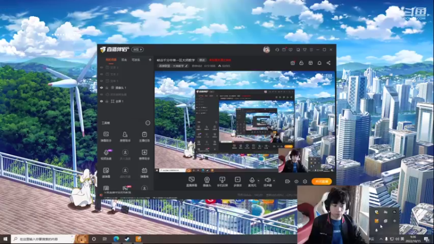Toggle preview visibility eye in the bottom bar

click(296, 182)
